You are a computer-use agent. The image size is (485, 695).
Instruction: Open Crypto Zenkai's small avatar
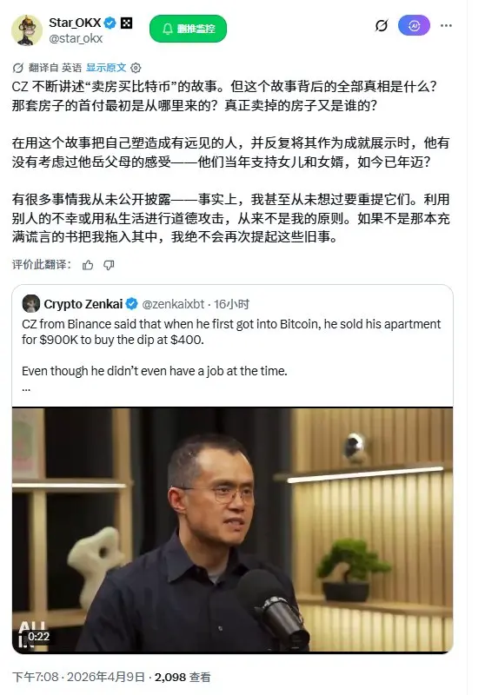click(x=31, y=304)
